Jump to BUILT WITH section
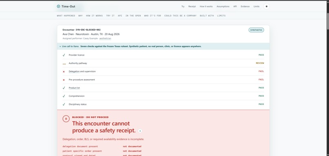Screen dimensions: 329x156 (x=207, y=16)
